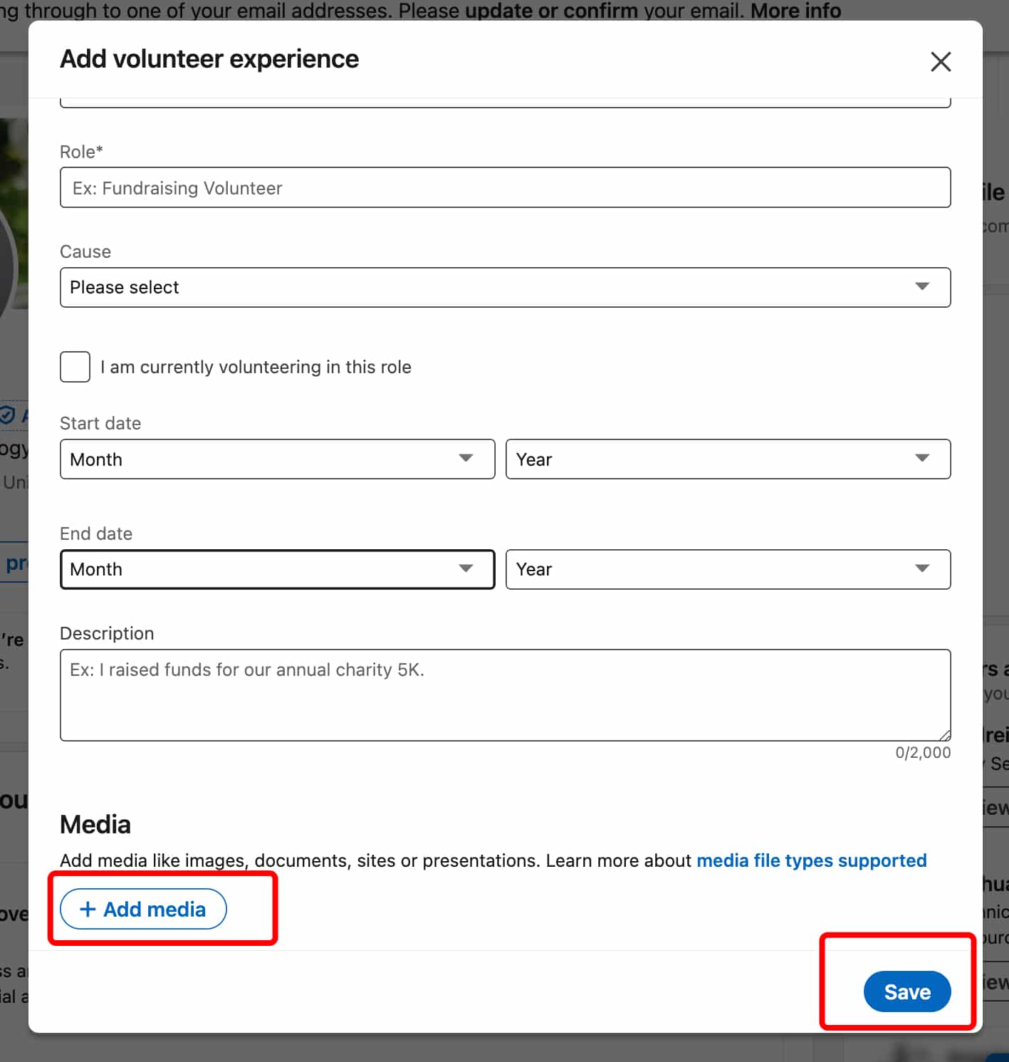This screenshot has height=1062, width=1009.
Task: Click the Description resize handle
Action: tap(945, 736)
